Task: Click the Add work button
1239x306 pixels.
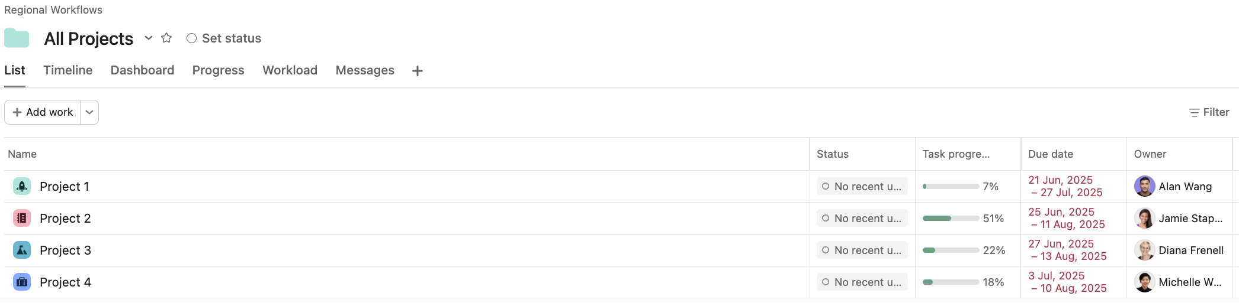Action: [x=43, y=112]
